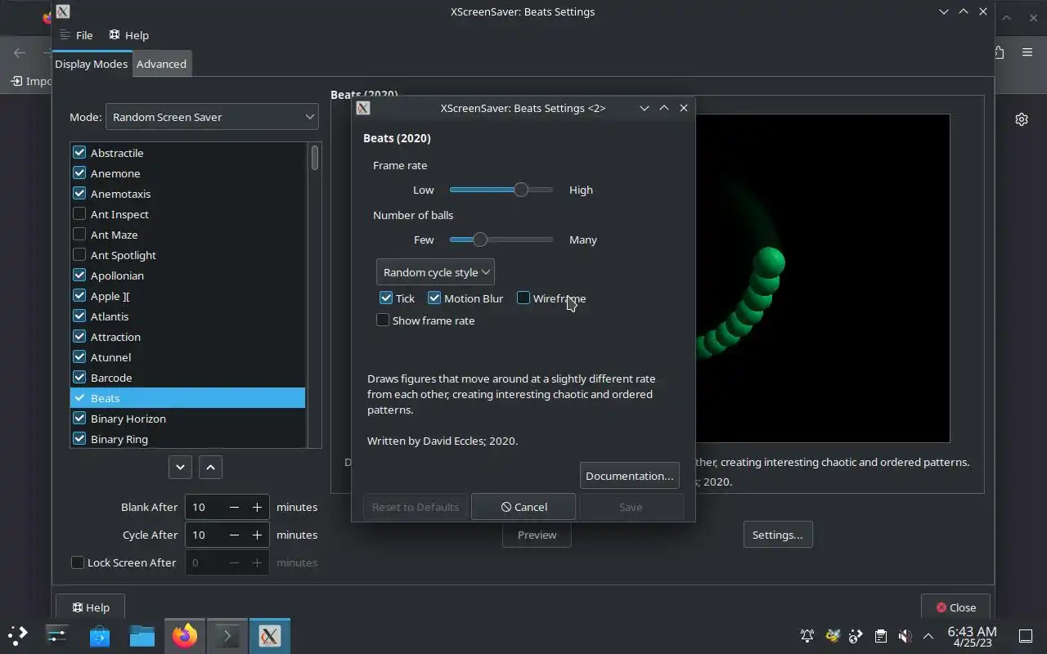Image resolution: width=1047 pixels, height=654 pixels.
Task: Disable Motion Blur option
Action: click(434, 298)
